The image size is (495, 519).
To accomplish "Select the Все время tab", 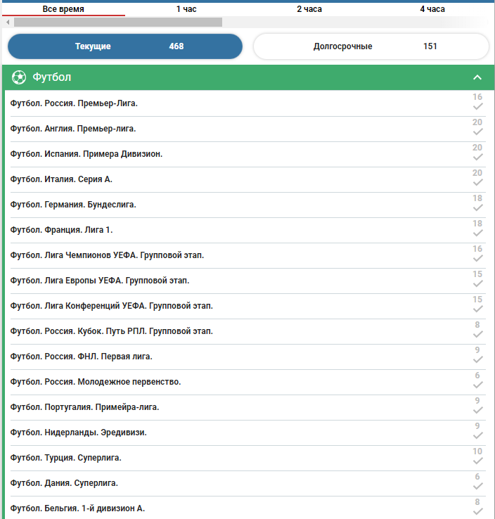I will (x=63, y=9).
